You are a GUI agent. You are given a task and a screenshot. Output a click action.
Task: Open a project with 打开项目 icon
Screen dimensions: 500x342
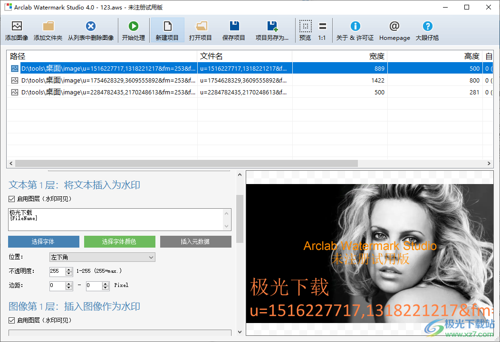coord(201,26)
